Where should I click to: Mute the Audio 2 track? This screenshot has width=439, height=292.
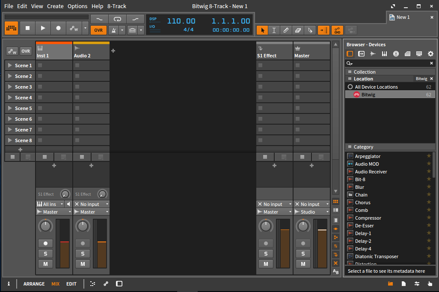point(83,264)
